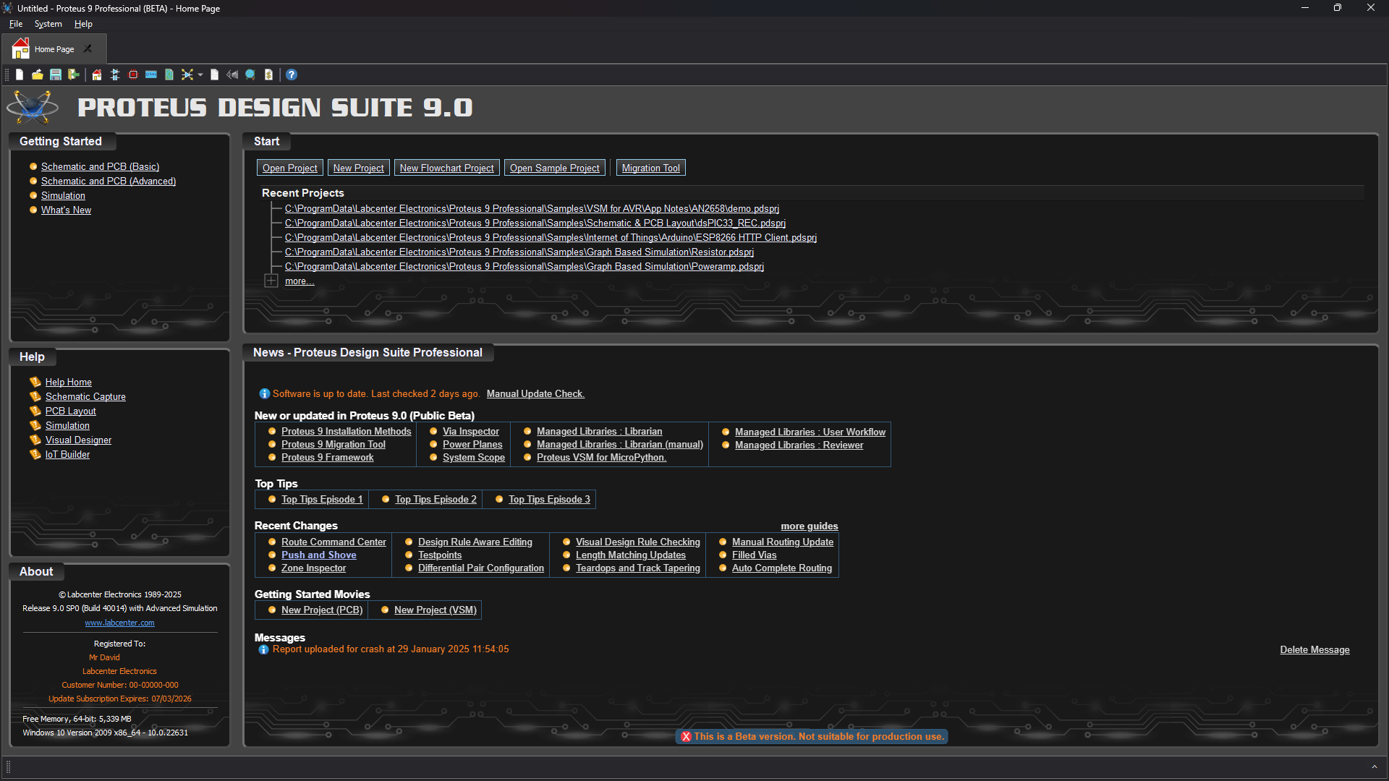
Task: Click the Migration Tool button
Action: pos(650,168)
